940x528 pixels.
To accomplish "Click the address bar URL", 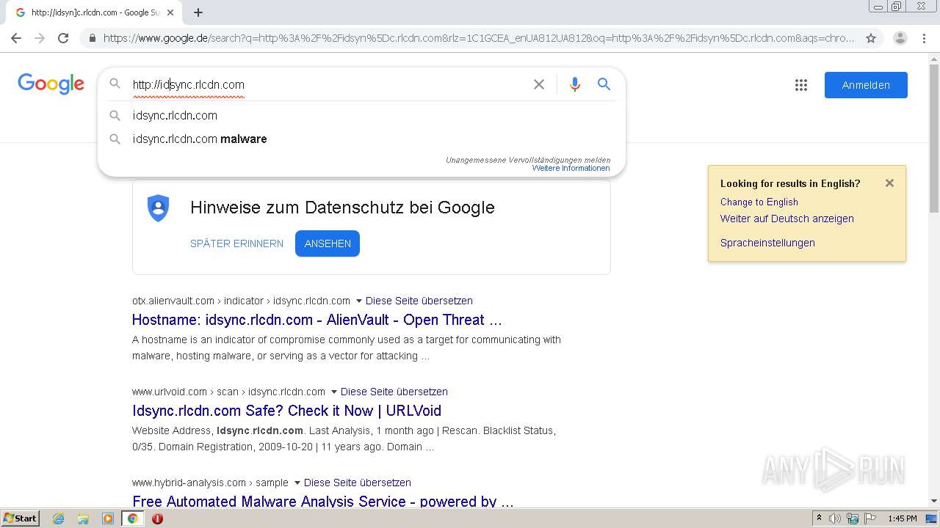I will point(478,38).
